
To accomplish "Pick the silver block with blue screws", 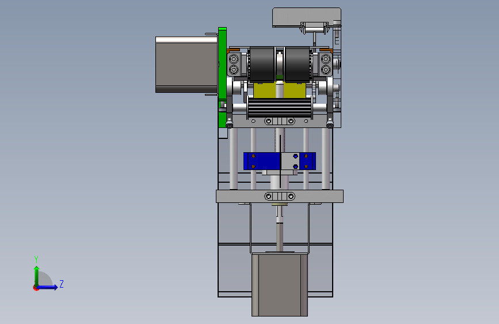I will point(290,161).
